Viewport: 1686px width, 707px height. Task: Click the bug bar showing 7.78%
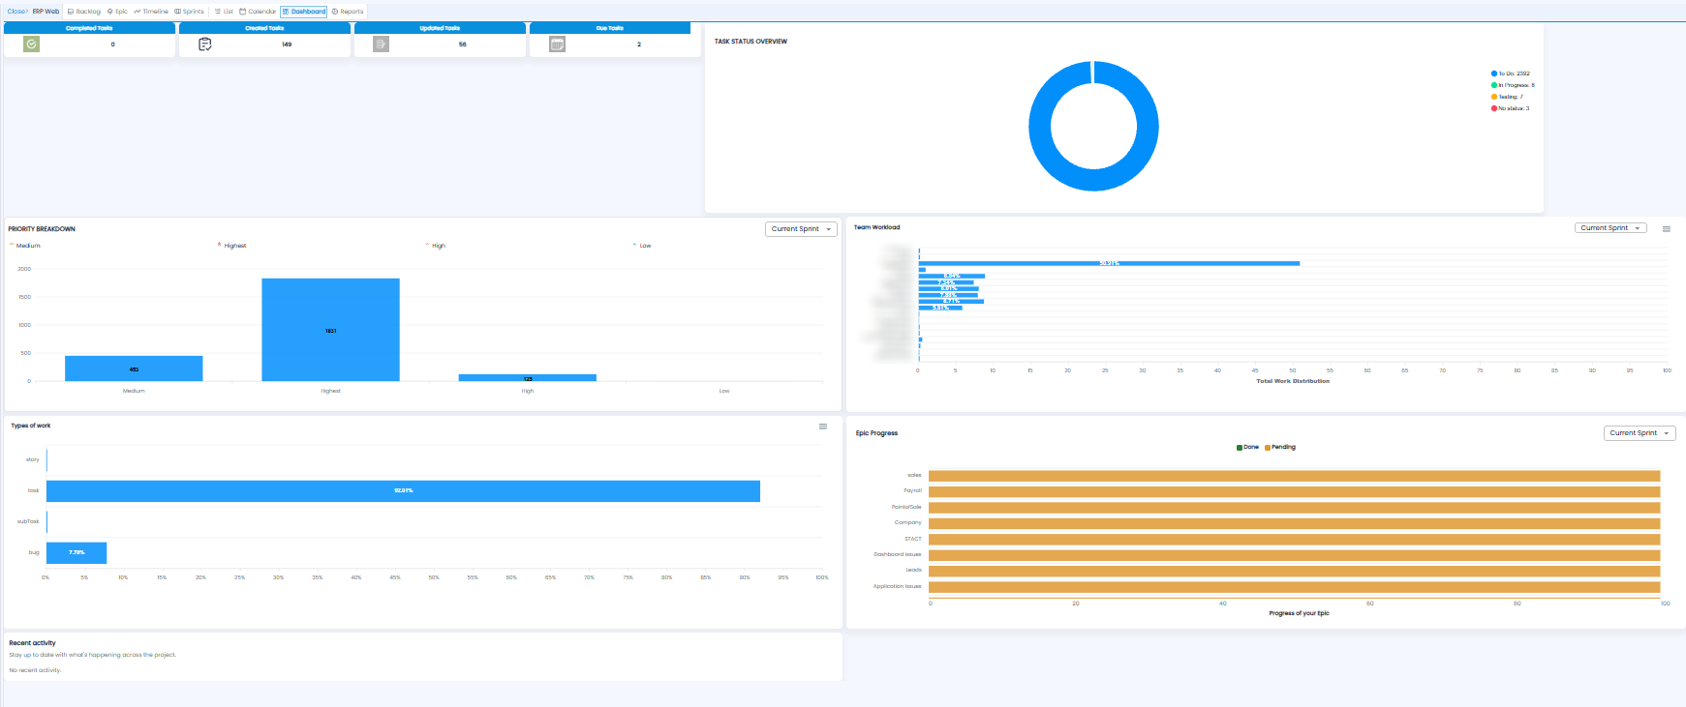77,552
